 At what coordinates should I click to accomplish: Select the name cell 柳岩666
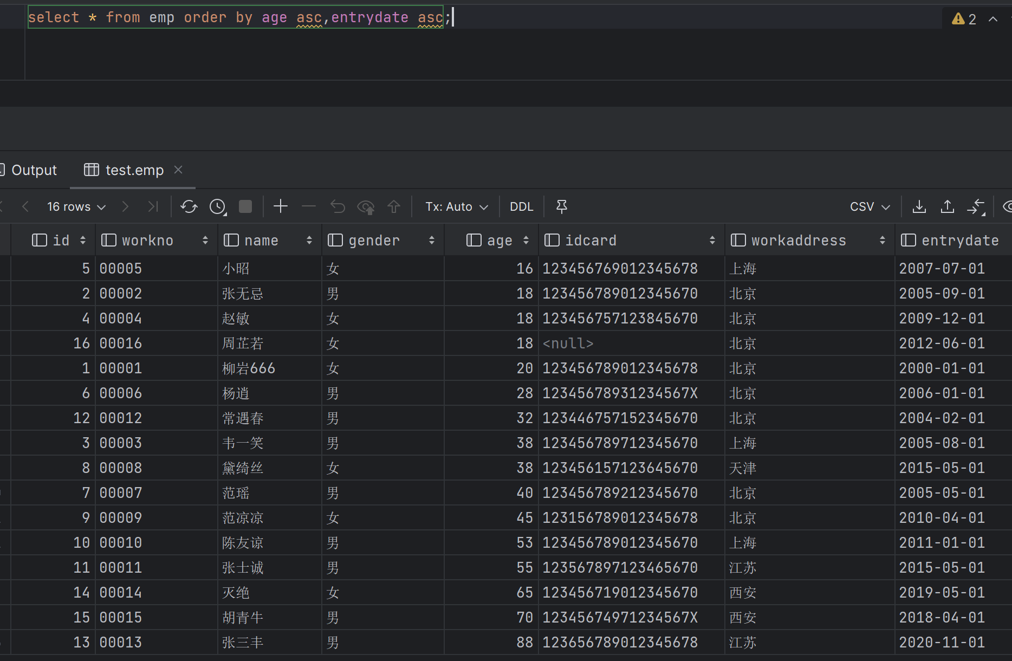coord(270,368)
